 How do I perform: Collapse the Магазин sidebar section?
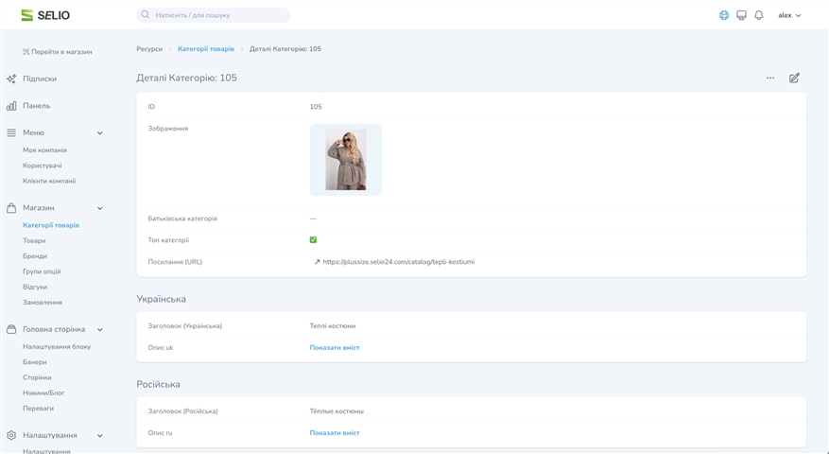100,208
